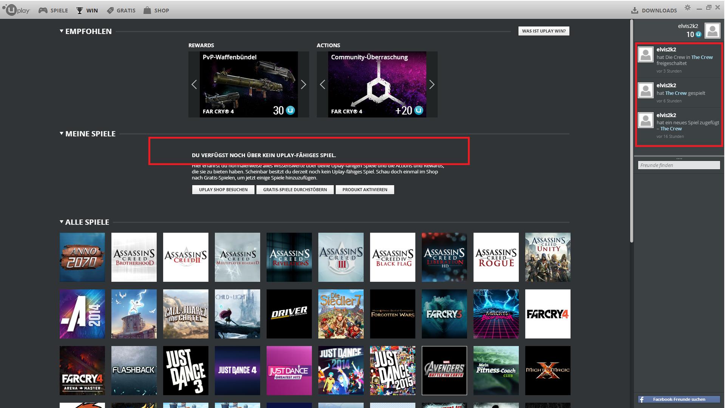Open Just Dance Greatest Hits tile
The height and width of the screenshot is (408, 725).
tap(289, 371)
